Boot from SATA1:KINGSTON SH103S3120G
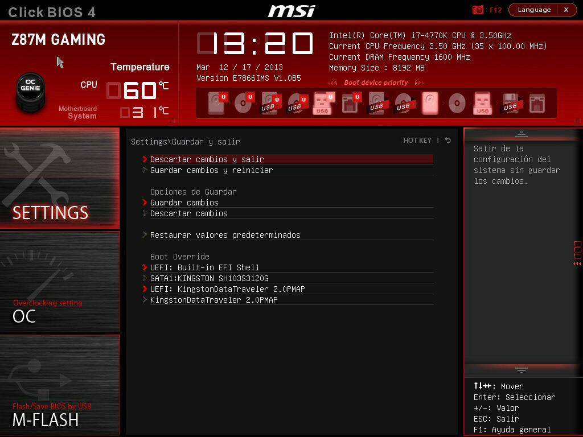Screen dimensions: 583x437 (x=288, y=278)
